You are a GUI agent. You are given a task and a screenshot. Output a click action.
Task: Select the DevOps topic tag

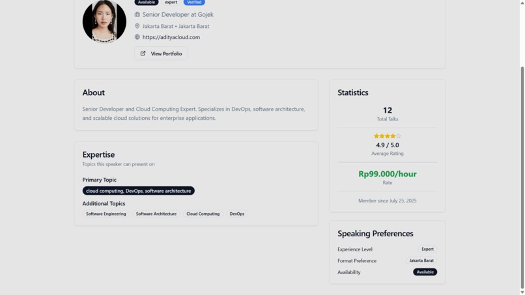[236, 214]
